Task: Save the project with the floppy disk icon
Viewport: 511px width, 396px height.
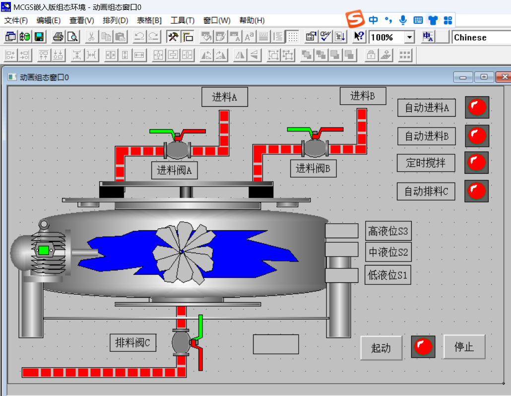Action: [x=39, y=37]
